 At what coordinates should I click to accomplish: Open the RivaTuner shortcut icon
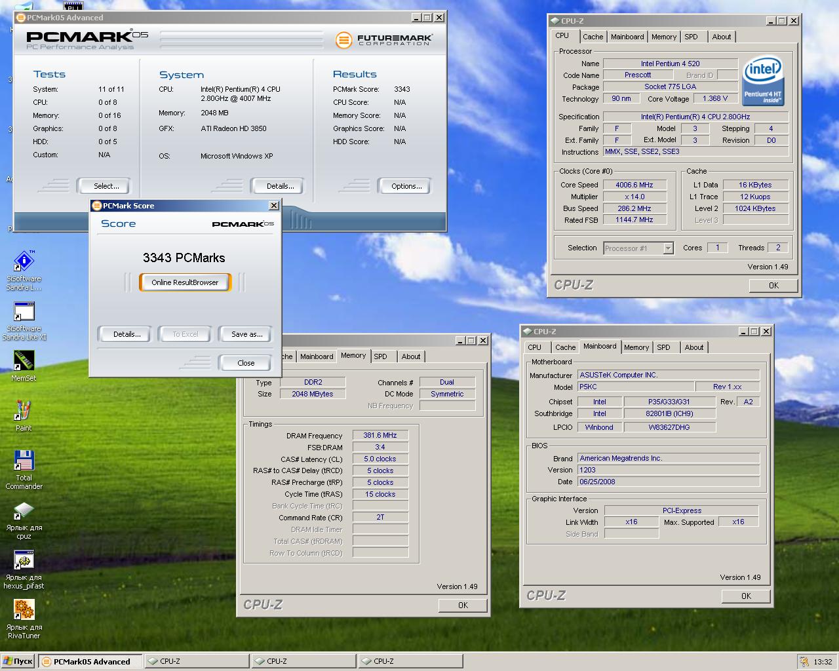[24, 620]
